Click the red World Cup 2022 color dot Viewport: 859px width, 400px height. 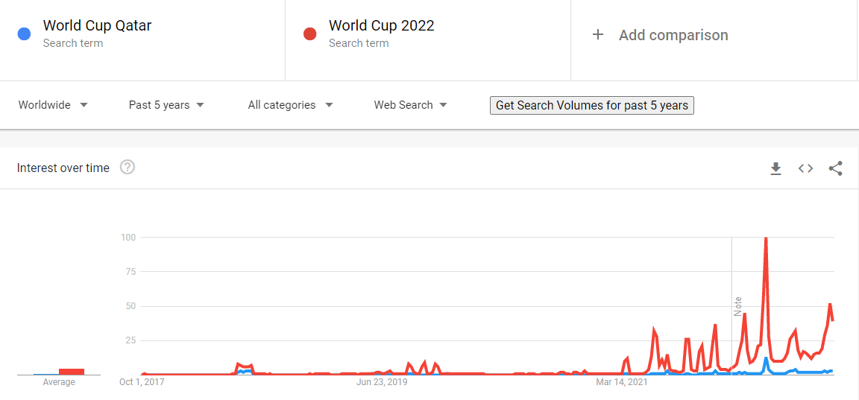click(310, 34)
